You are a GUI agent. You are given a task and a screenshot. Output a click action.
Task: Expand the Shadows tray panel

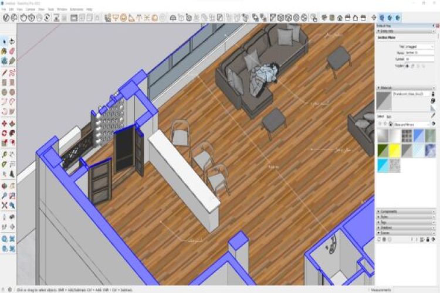point(405,228)
